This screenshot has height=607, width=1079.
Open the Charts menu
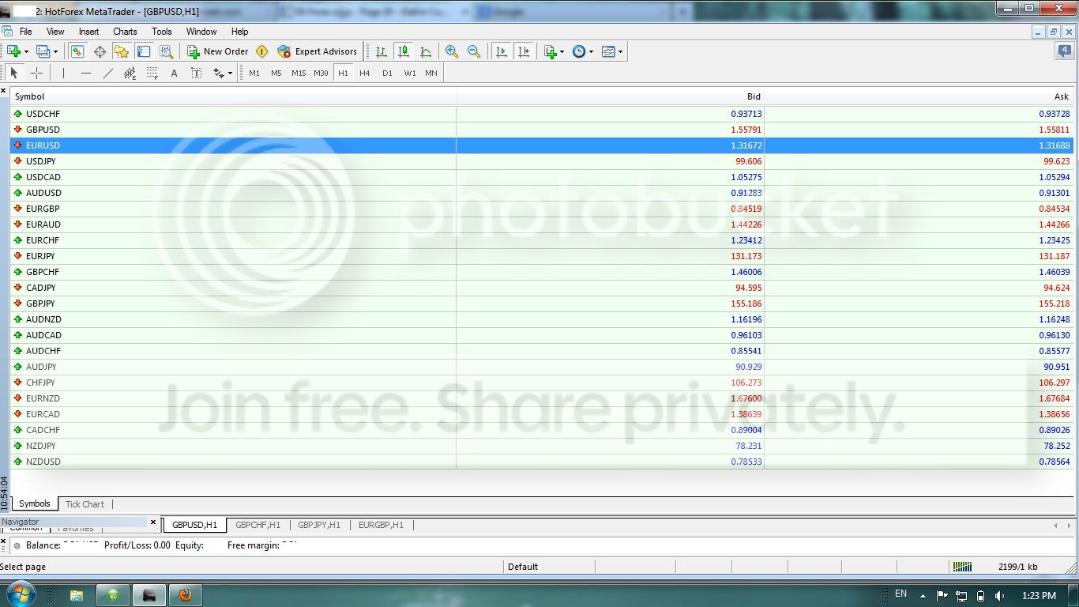pos(125,32)
